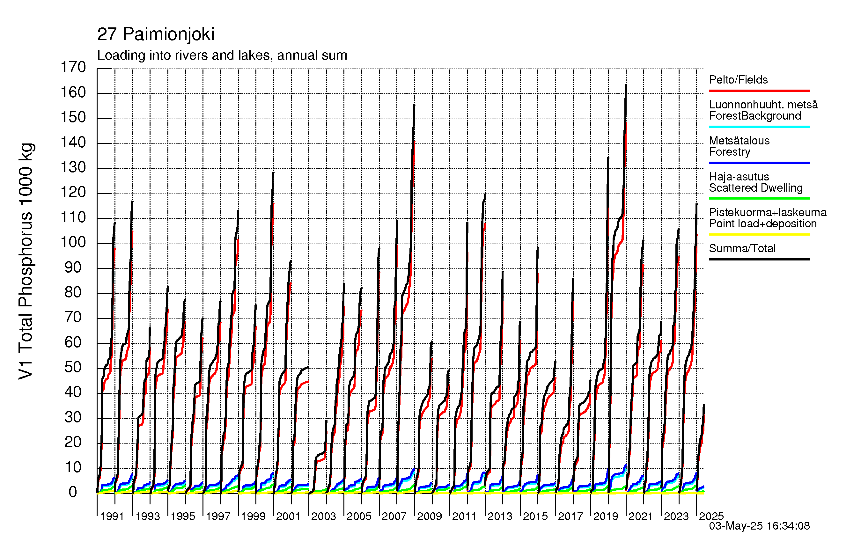The height and width of the screenshot is (542, 861).
Task: Click the y-axis value 120
Action: (73, 192)
